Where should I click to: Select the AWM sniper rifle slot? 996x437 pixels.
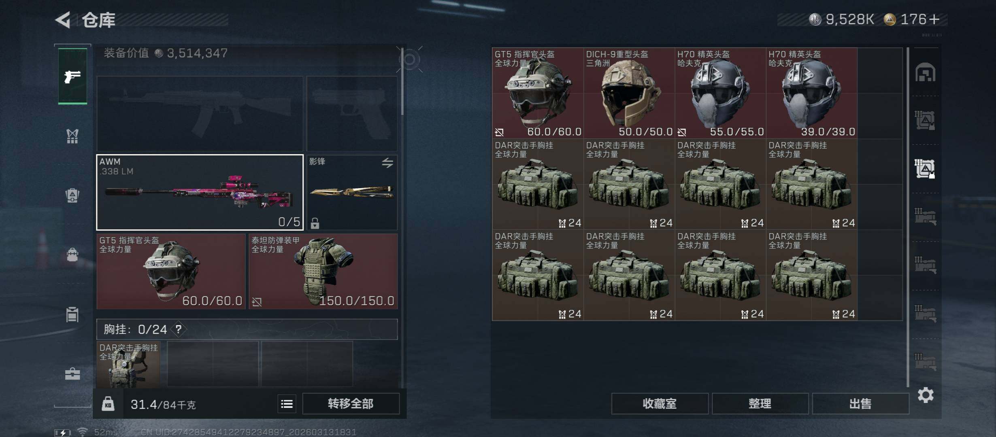pos(200,192)
